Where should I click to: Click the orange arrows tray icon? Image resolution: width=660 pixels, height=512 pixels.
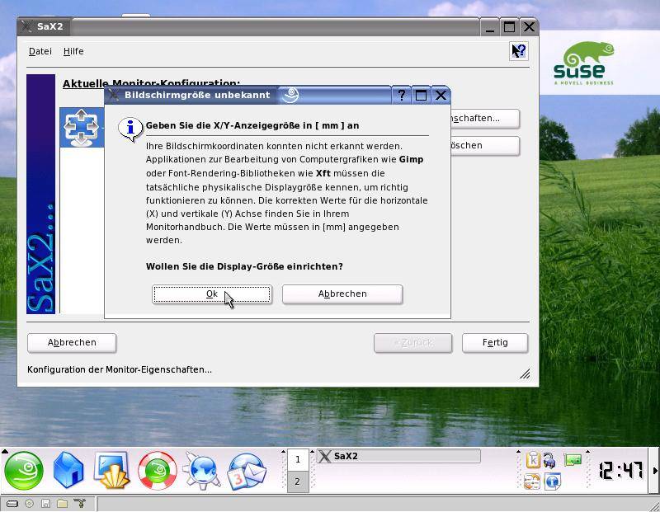532,481
